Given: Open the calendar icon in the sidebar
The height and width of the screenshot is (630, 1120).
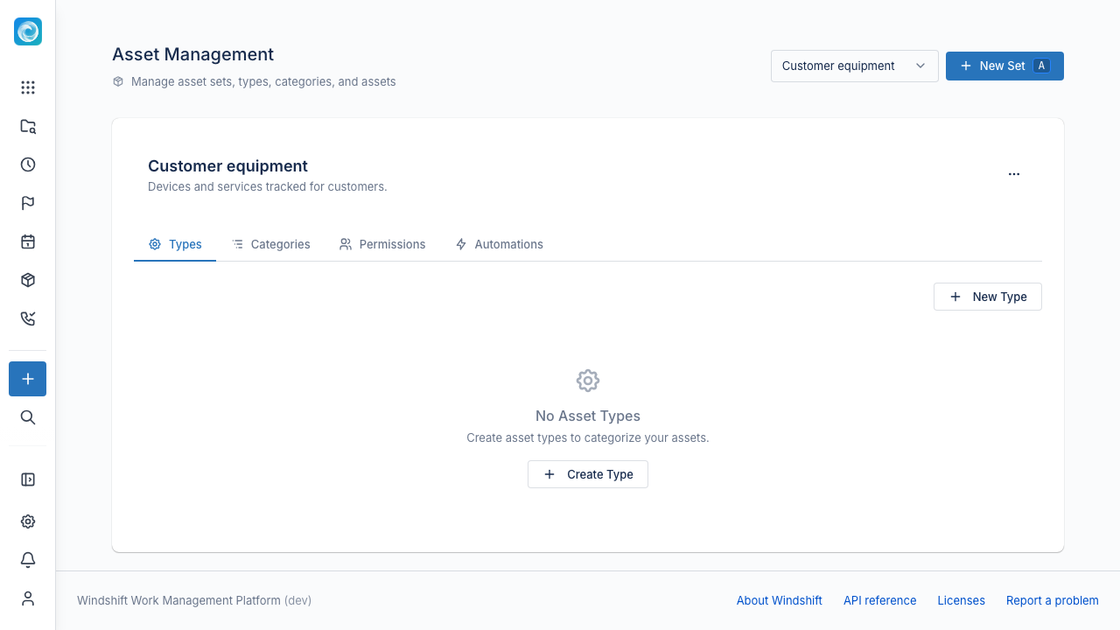Looking at the screenshot, I should point(28,241).
